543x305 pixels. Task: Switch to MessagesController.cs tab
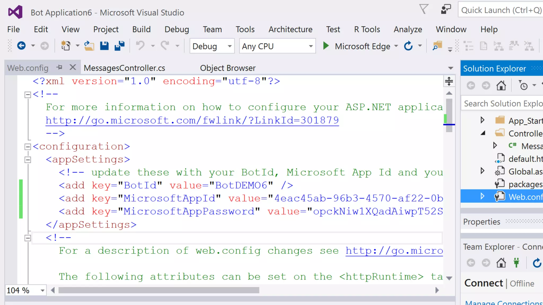pos(124,68)
